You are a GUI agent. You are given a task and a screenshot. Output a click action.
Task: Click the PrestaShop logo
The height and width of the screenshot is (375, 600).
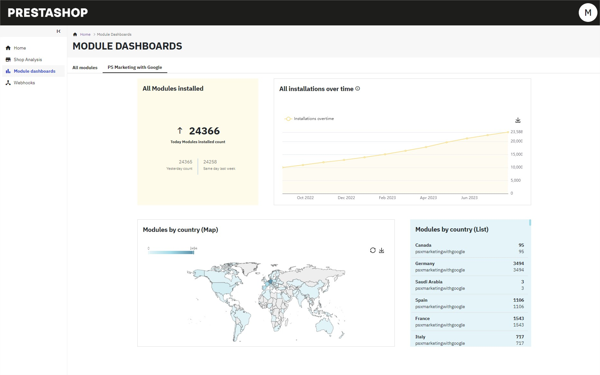[48, 13]
